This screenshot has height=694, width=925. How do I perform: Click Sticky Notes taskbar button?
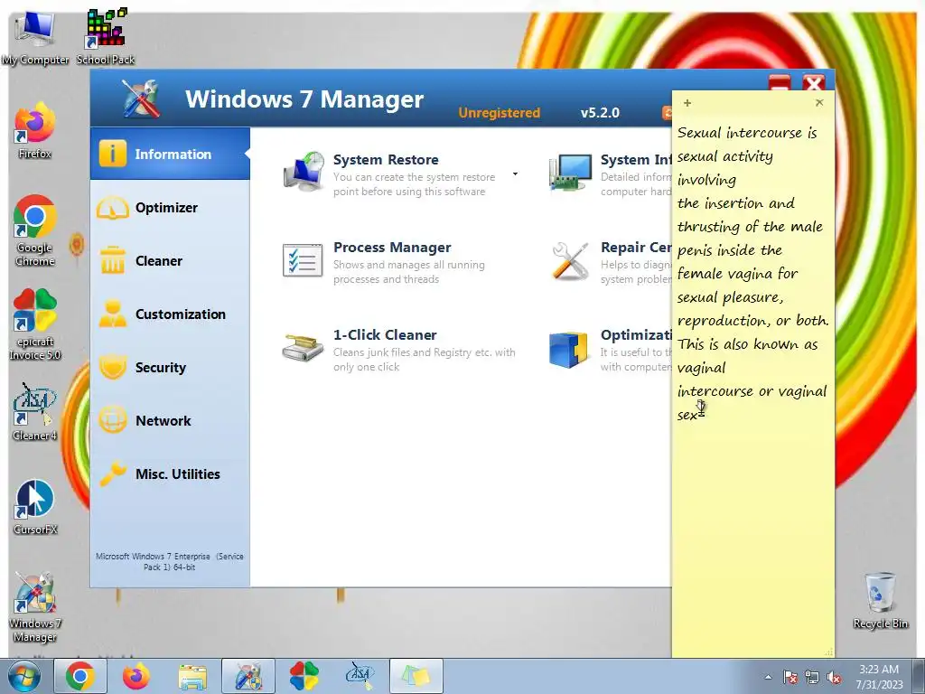(x=416, y=676)
